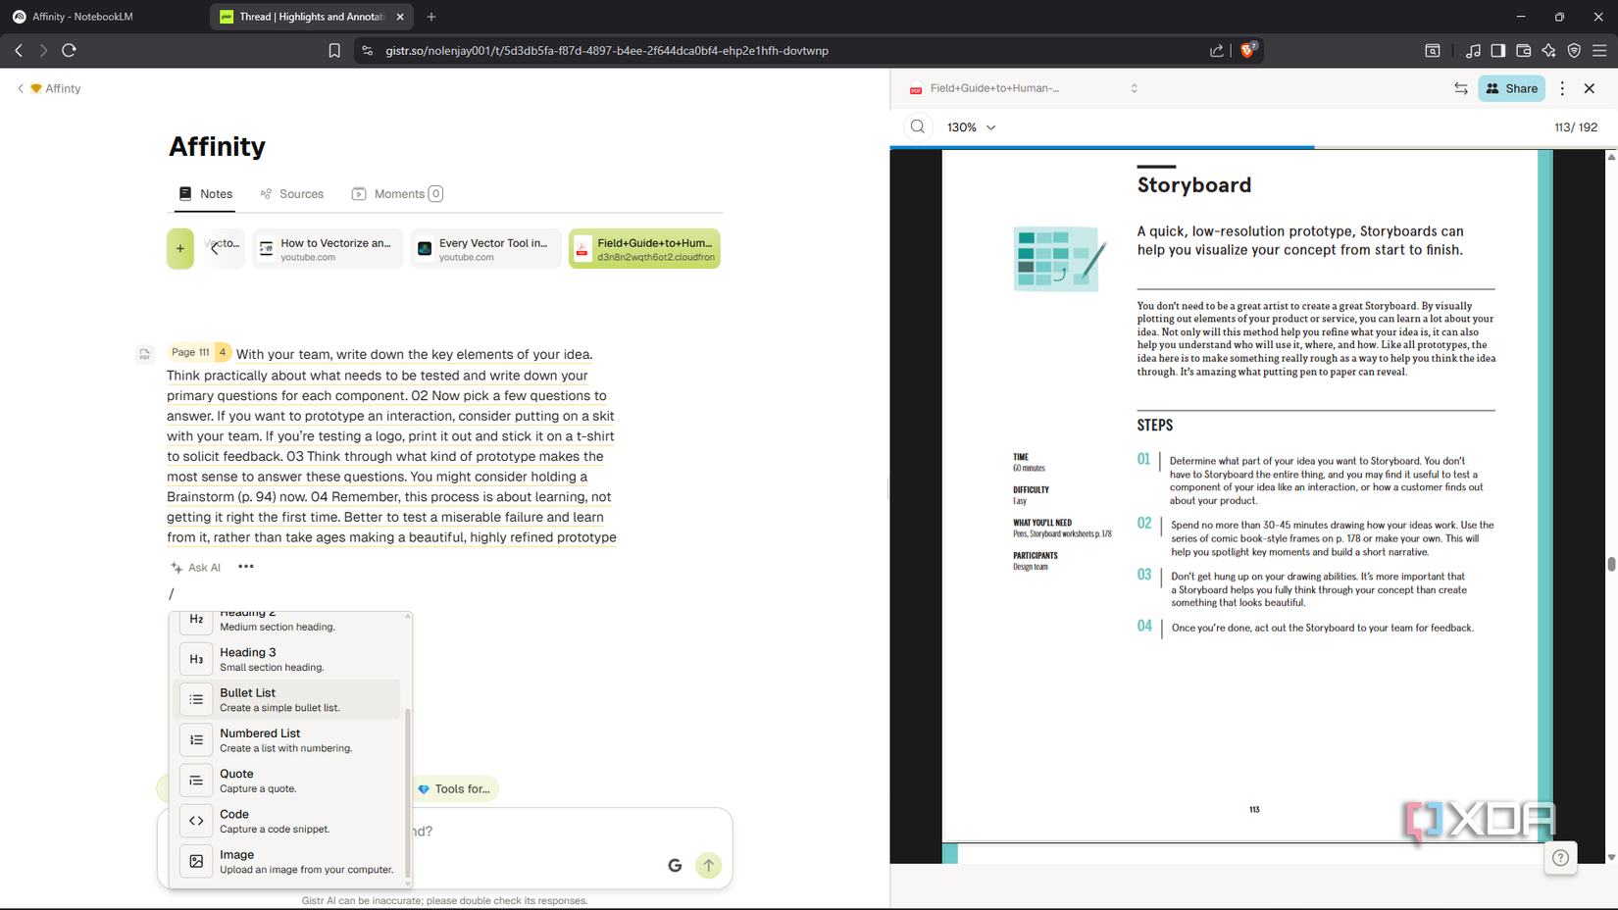
Task: Switch to the Sources tab
Action: 291,193
